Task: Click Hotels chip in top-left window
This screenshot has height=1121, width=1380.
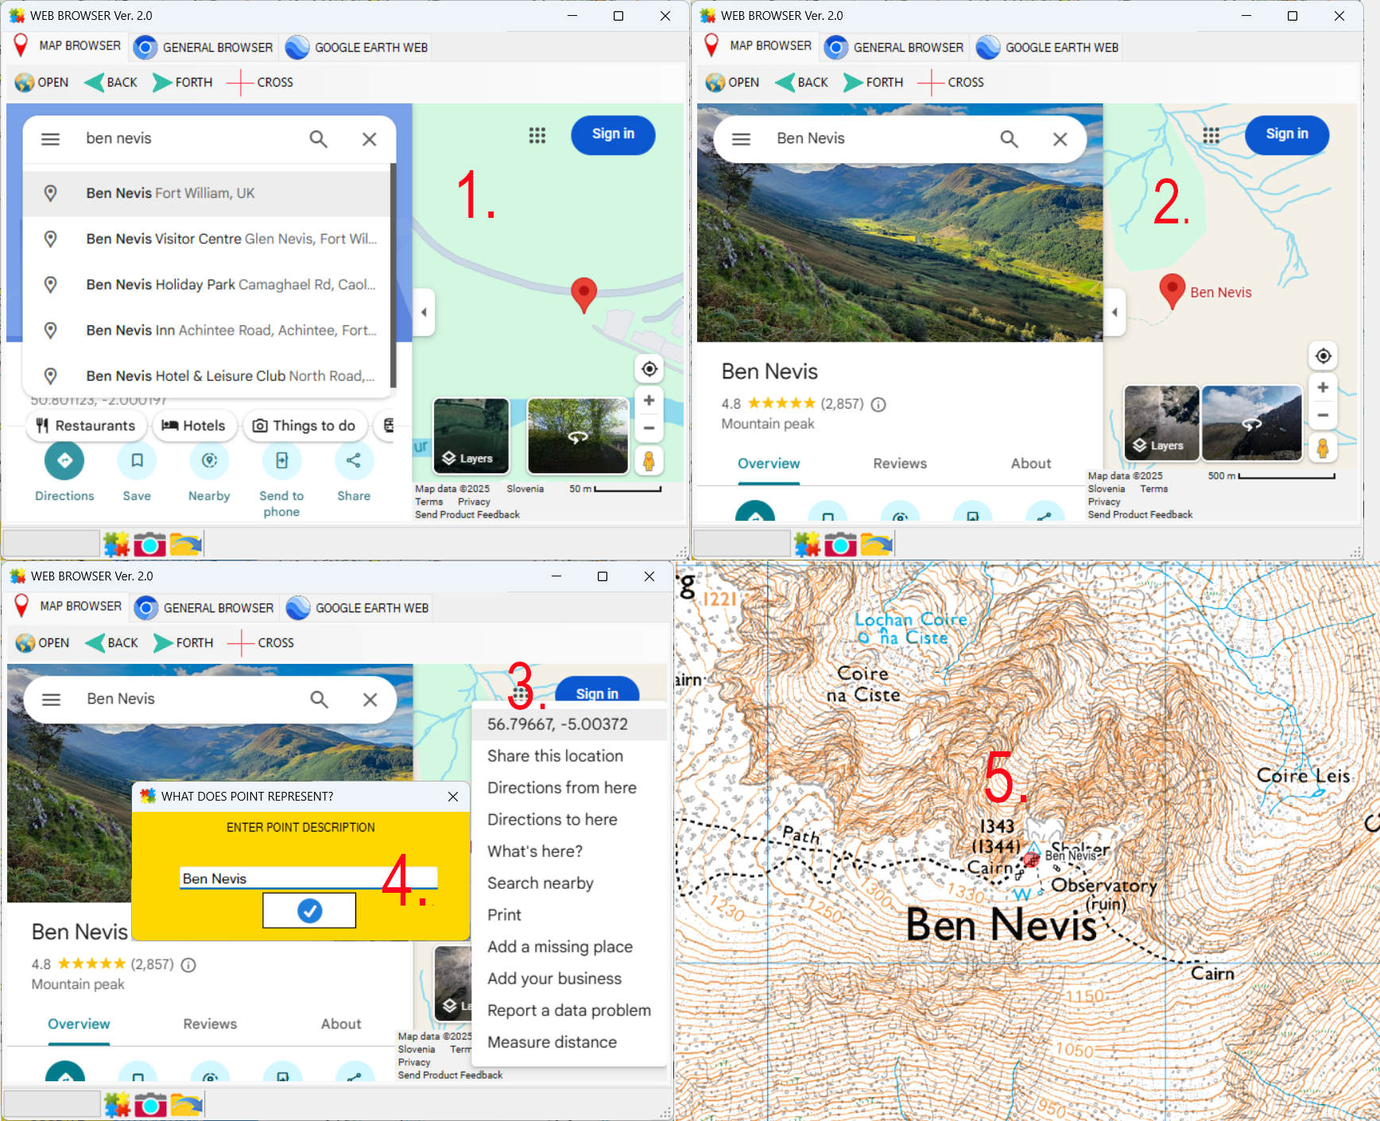Action: pos(194,425)
